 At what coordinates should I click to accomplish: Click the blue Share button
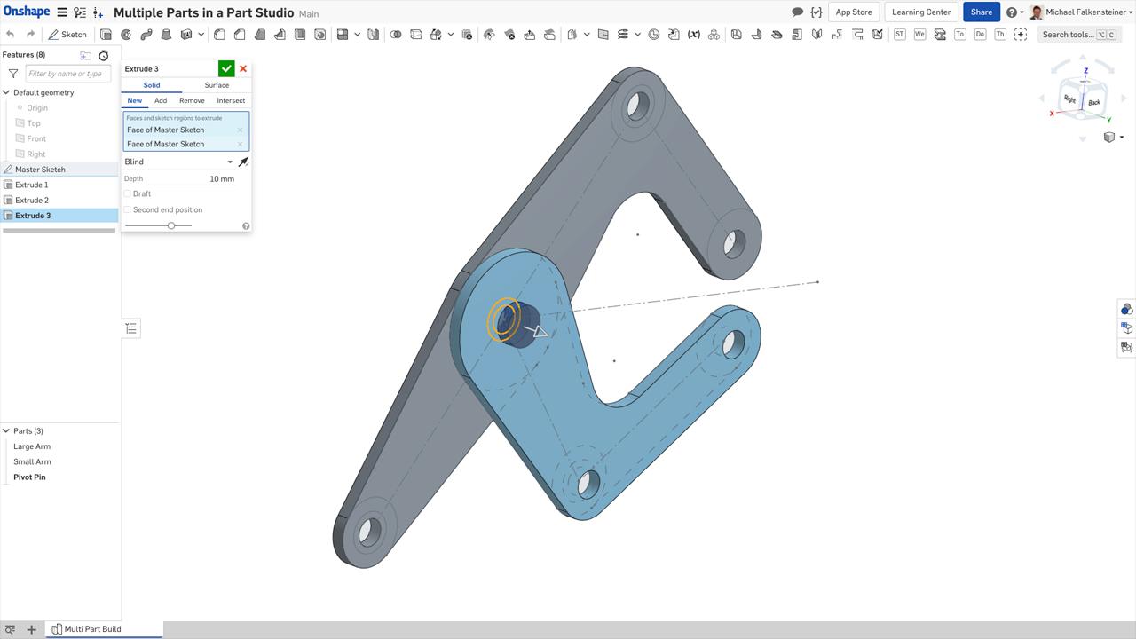coord(981,12)
